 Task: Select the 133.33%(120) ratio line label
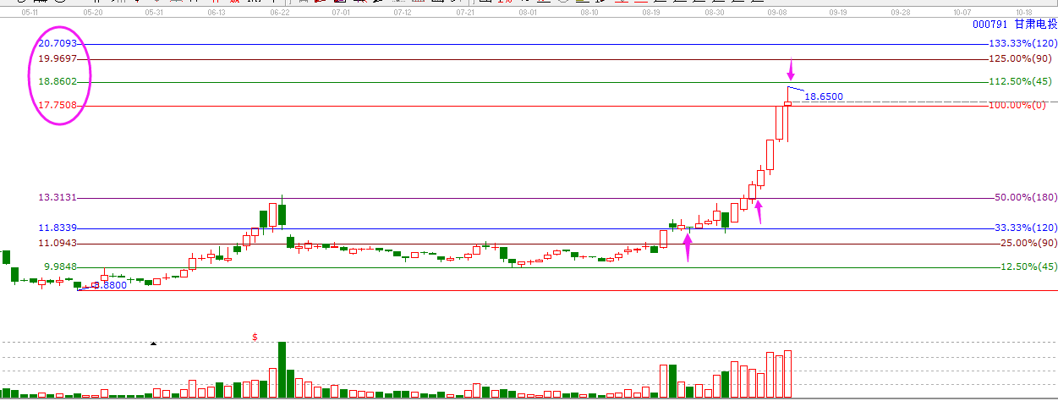pyautogui.click(x=1022, y=43)
